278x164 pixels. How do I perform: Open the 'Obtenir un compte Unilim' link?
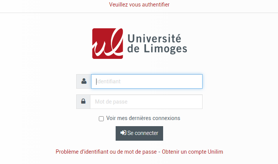pos(192,152)
